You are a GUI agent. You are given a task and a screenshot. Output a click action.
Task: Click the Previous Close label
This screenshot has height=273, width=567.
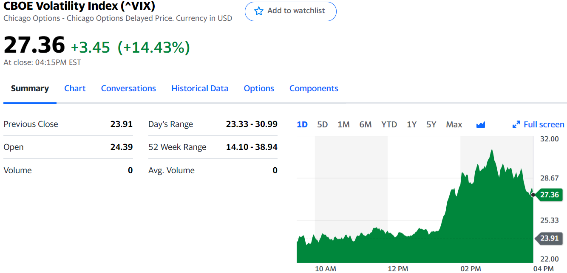click(31, 124)
